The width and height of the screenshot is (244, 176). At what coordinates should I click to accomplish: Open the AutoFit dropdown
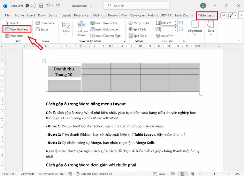coord(164,36)
